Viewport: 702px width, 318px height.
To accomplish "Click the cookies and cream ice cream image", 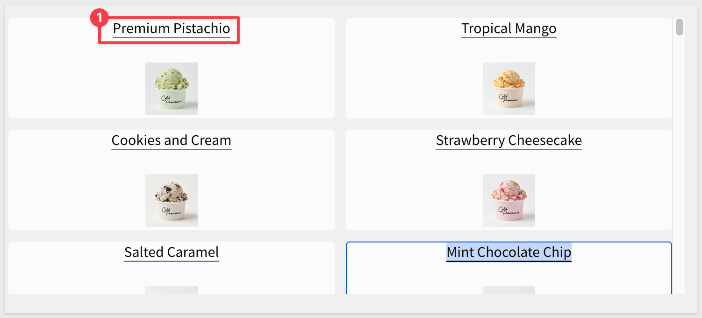I will click(x=172, y=200).
